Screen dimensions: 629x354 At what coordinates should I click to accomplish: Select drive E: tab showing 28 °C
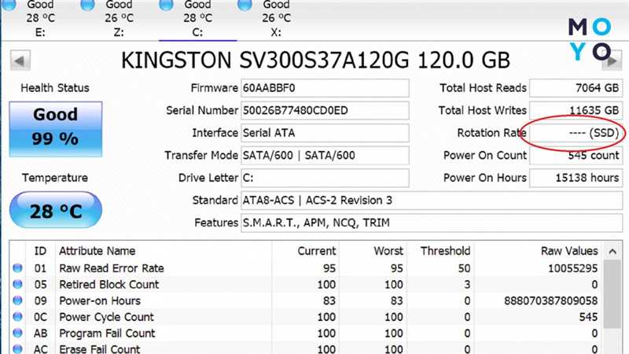pos(41,19)
